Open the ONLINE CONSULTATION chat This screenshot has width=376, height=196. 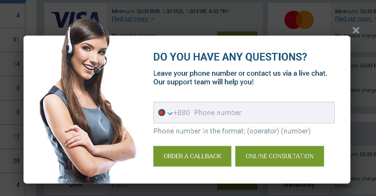click(x=279, y=156)
